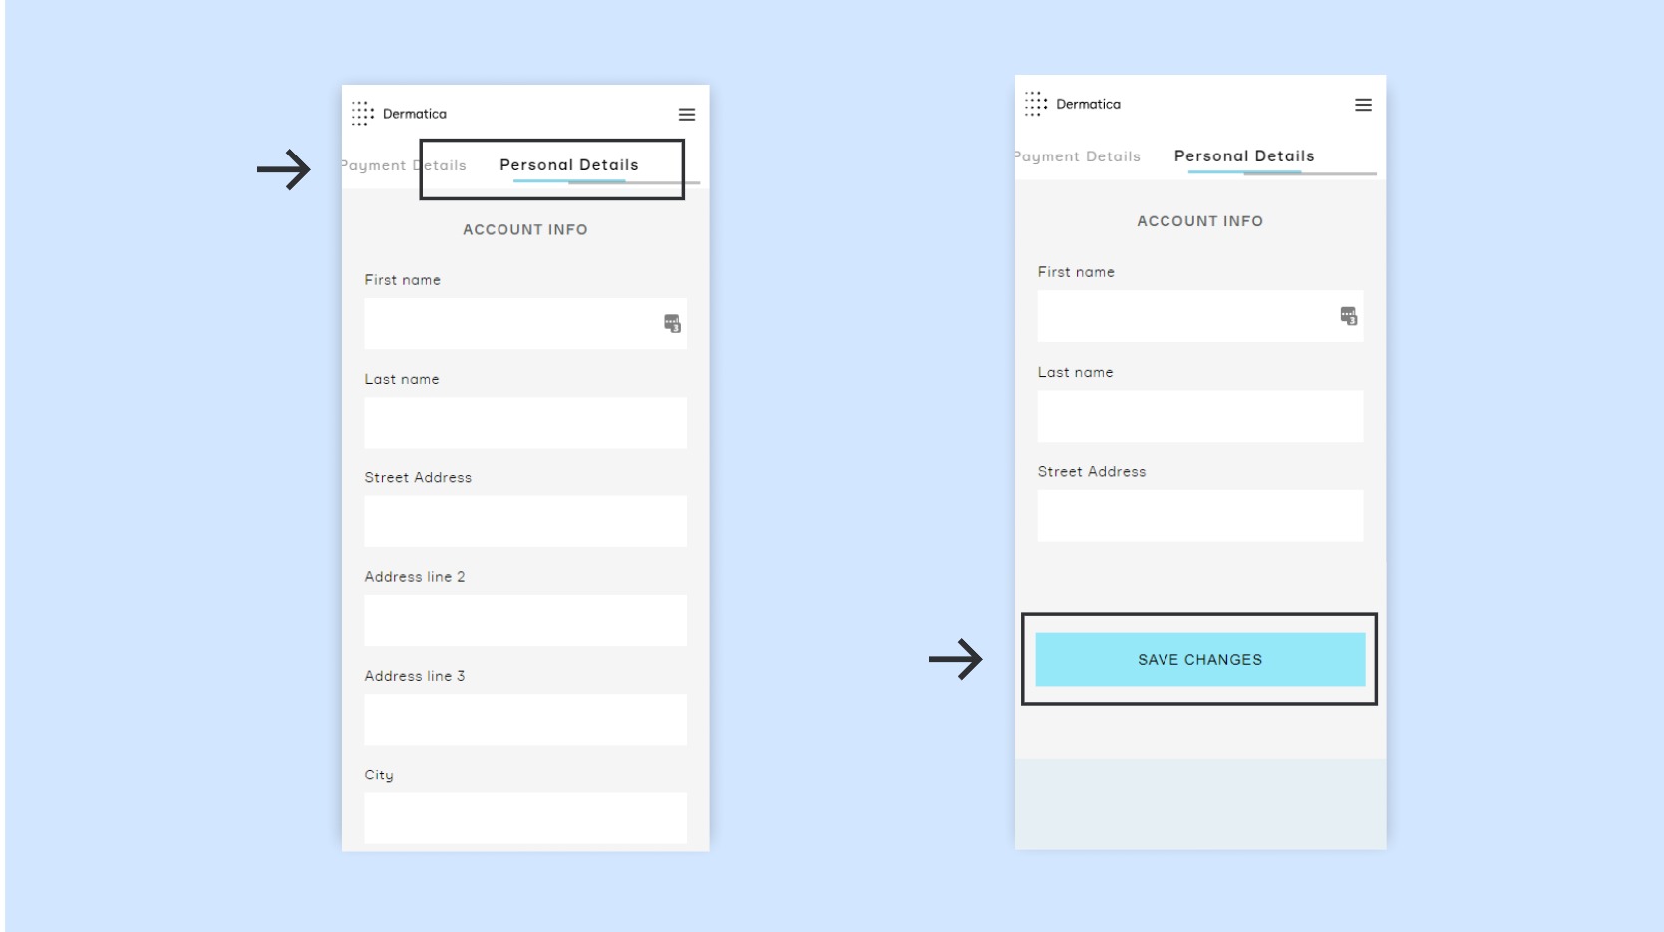Click the autofill icon in right First name field
The height and width of the screenshot is (932, 1664).
click(1348, 315)
